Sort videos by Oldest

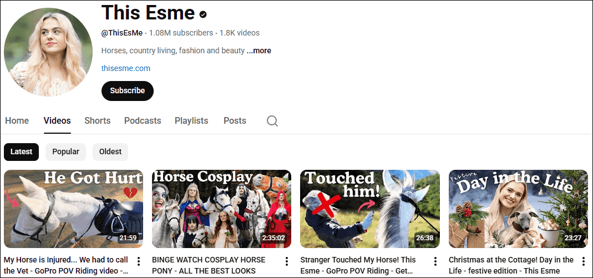tap(110, 151)
